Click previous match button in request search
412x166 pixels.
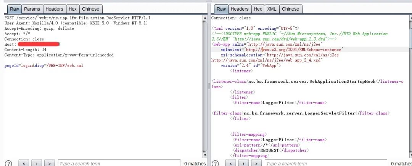click(x=24, y=163)
